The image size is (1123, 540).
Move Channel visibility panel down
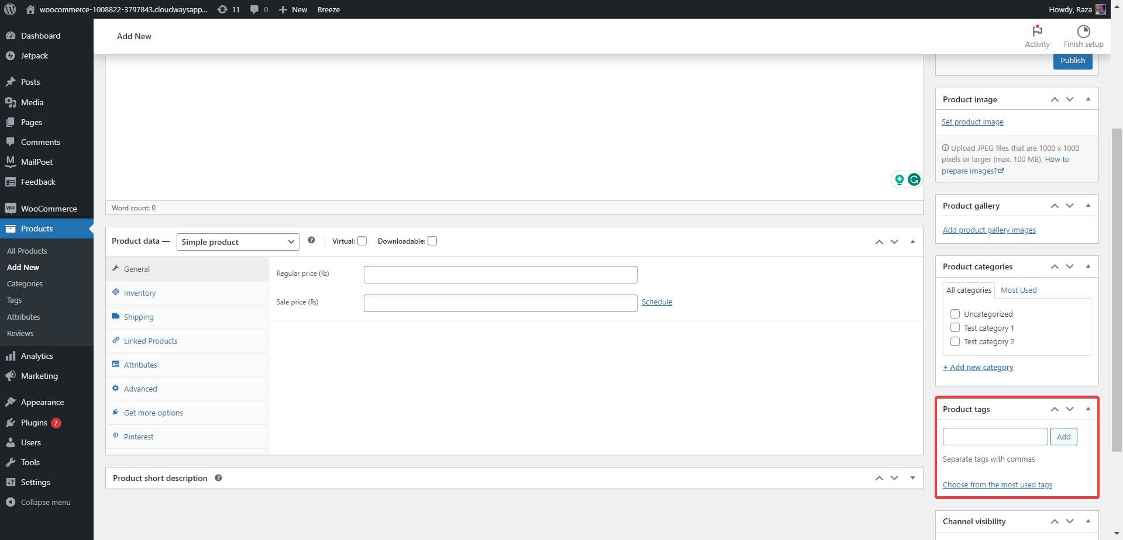pyautogui.click(x=1070, y=521)
